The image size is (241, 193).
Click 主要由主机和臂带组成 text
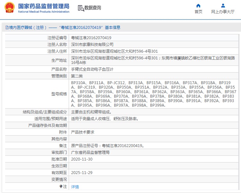91,112
